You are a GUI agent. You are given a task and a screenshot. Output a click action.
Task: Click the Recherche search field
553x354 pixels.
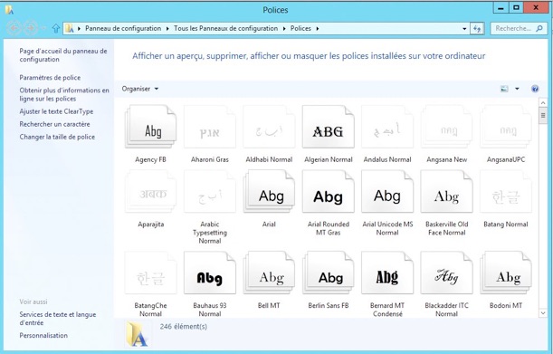(513, 29)
